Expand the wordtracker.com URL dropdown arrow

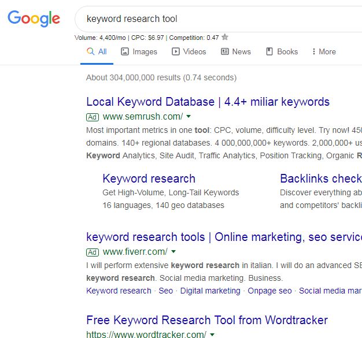coord(212,335)
